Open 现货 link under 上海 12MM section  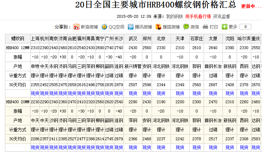point(35,93)
